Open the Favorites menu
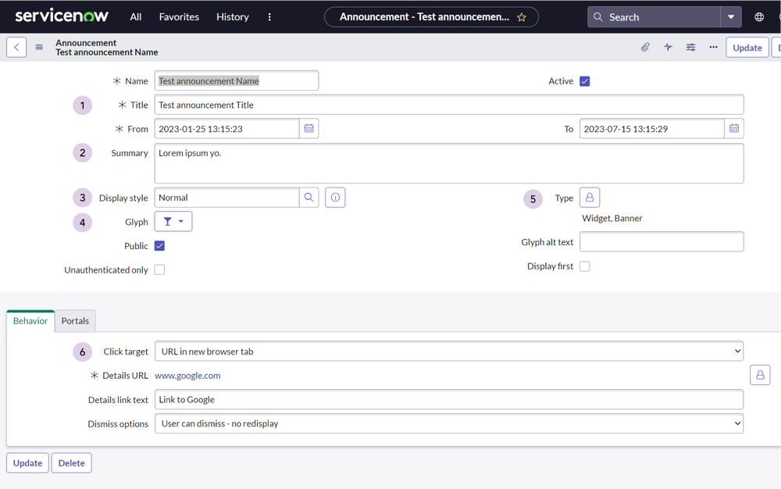The width and height of the screenshot is (781, 489). (x=179, y=17)
